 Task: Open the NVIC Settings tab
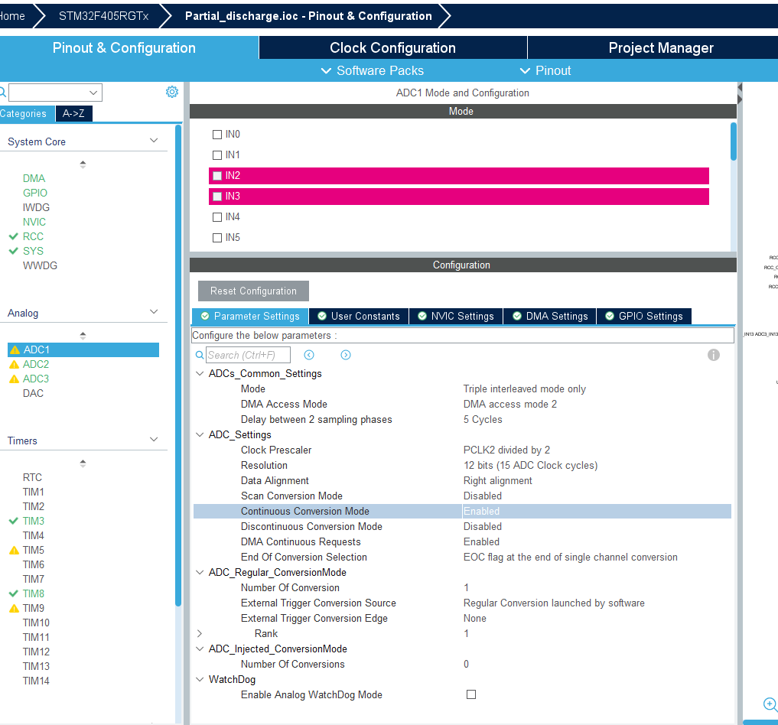tap(455, 316)
